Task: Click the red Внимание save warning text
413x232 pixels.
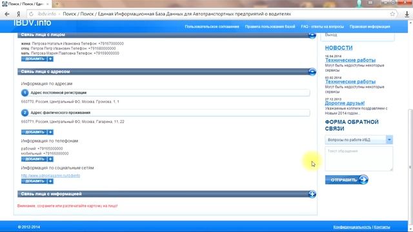Action: pos(67,206)
